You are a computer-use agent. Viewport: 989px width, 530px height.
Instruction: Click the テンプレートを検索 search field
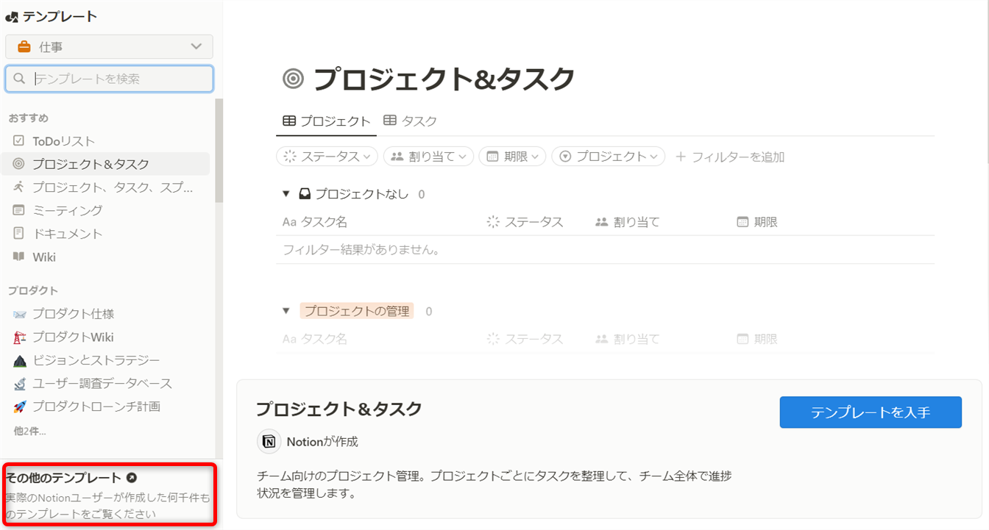point(118,79)
